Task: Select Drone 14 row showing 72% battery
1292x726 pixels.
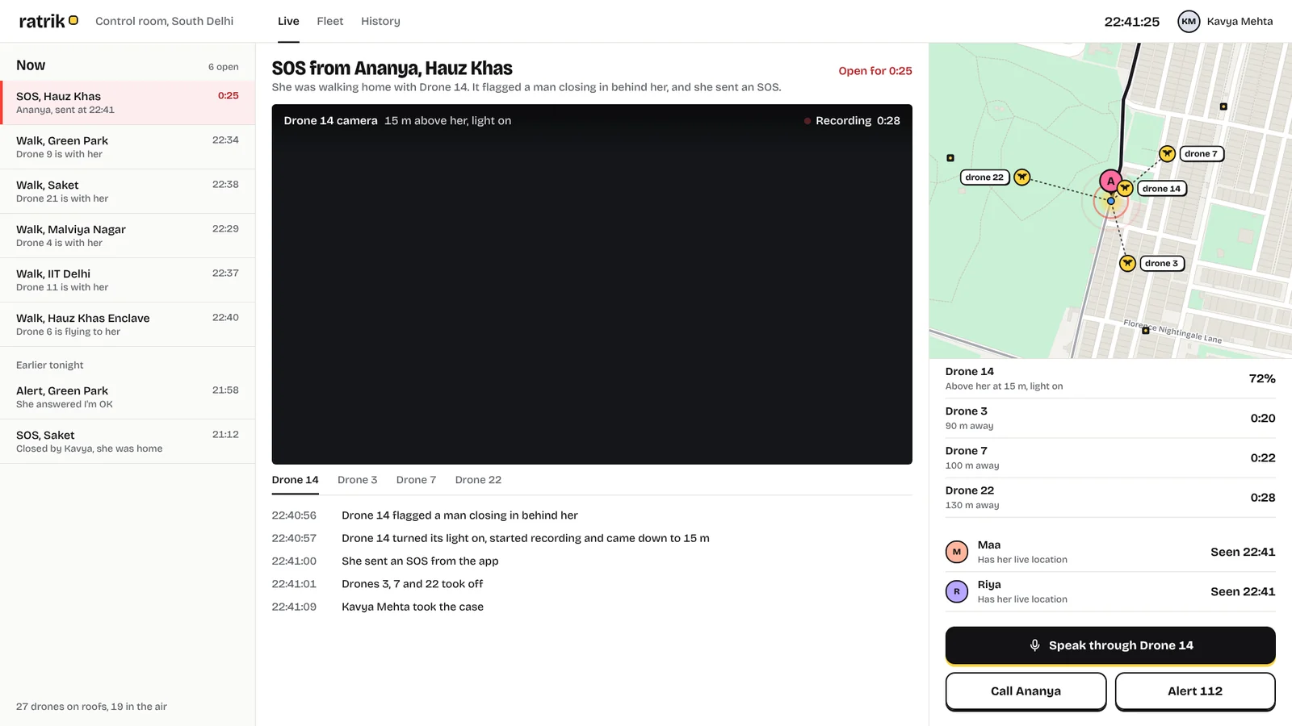Action: click(1110, 378)
